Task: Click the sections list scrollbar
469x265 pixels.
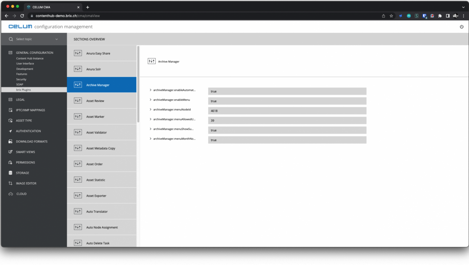Action: (138, 85)
